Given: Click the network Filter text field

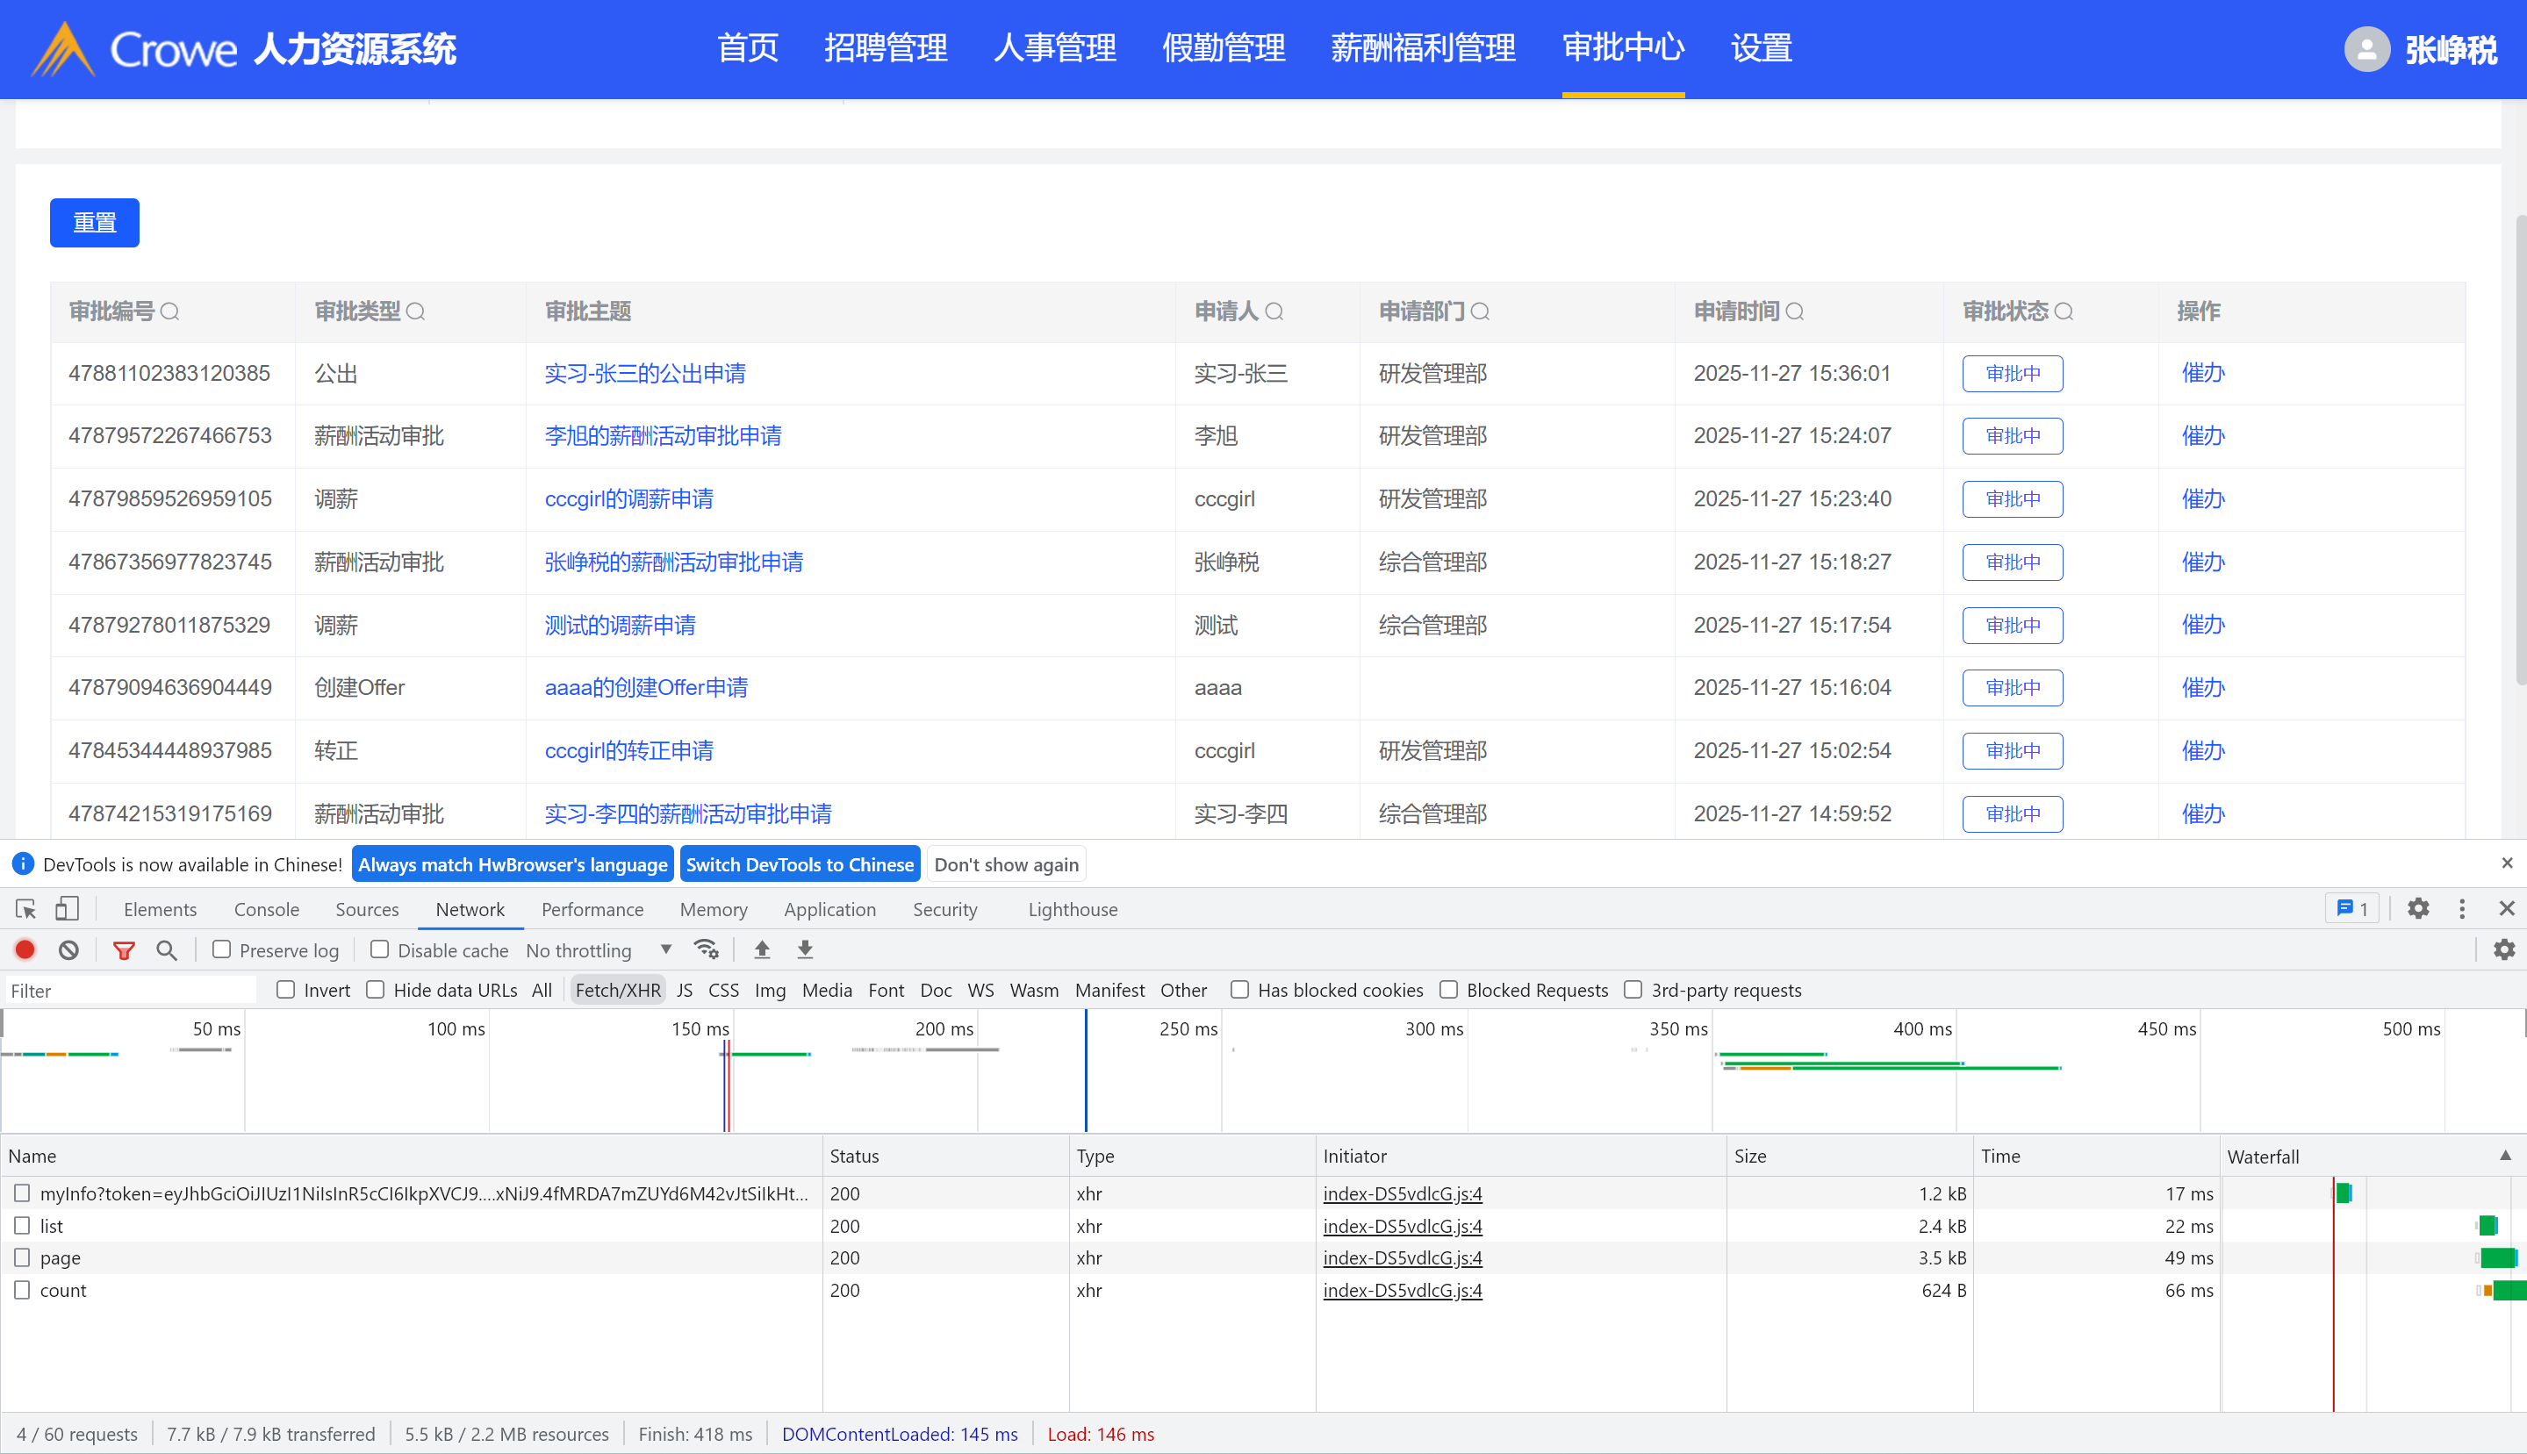Looking at the screenshot, I should (130, 991).
